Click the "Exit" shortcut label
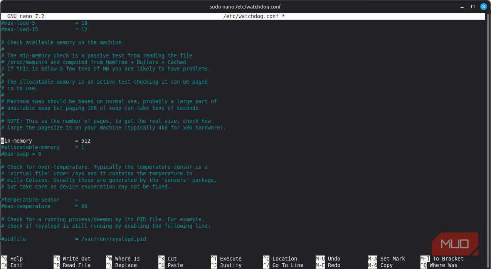 tap(17, 265)
